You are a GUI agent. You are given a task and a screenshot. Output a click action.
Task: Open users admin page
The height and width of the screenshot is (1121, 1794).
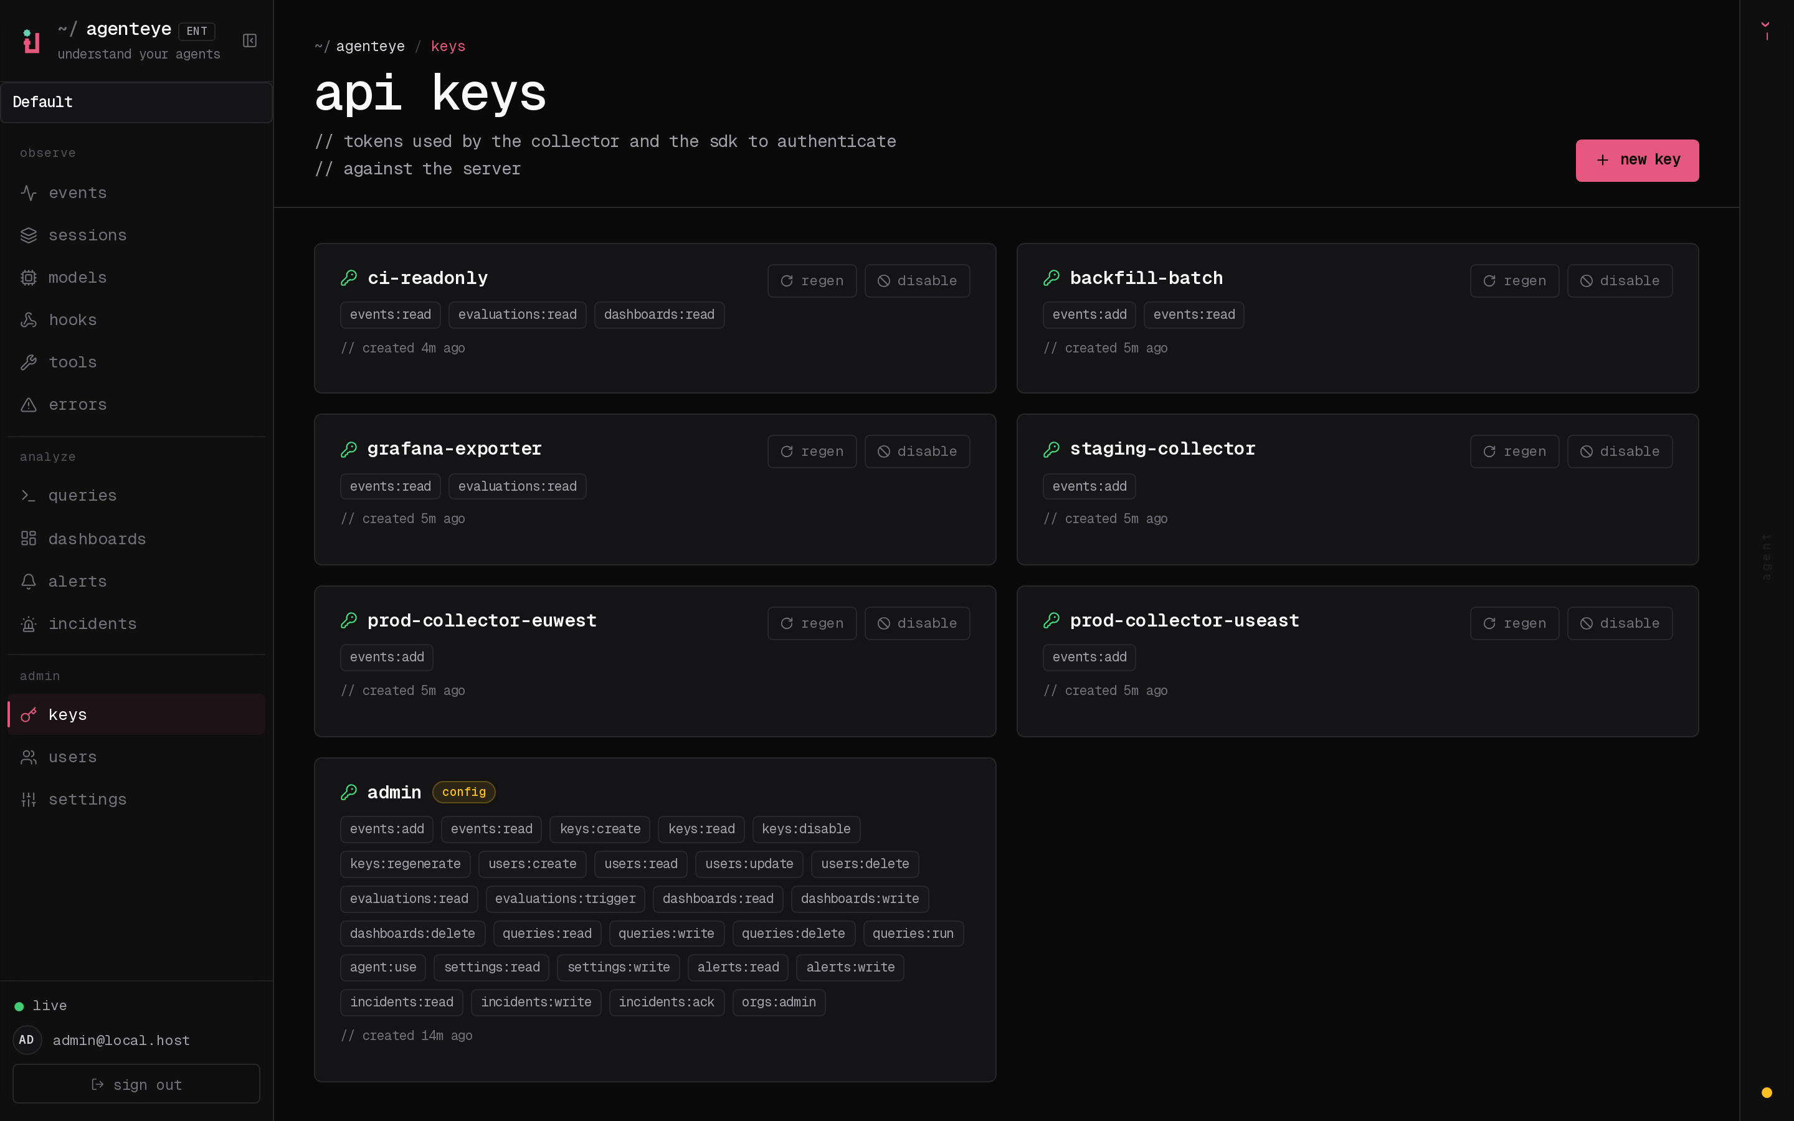pyautogui.click(x=136, y=757)
